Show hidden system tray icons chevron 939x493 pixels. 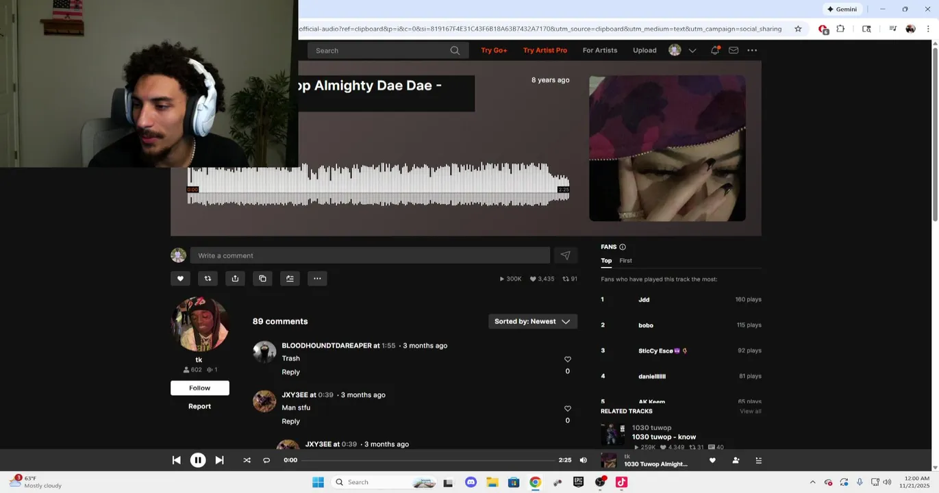(x=812, y=482)
